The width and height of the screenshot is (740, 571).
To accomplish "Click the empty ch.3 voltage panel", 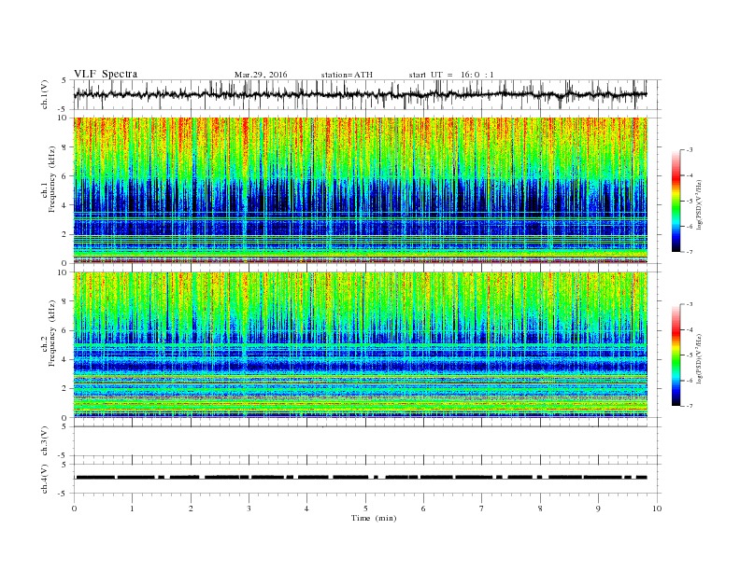I will click(x=367, y=441).
